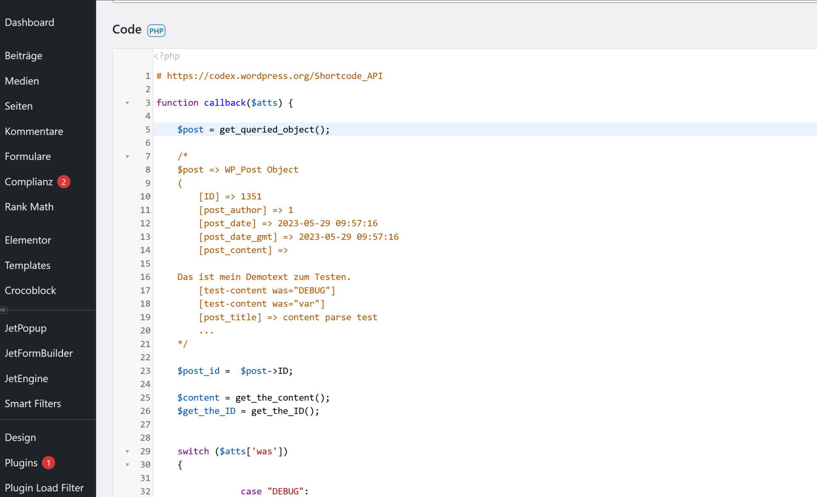The height and width of the screenshot is (497, 817).
Task: Click the PHP language badge
Action: (156, 31)
